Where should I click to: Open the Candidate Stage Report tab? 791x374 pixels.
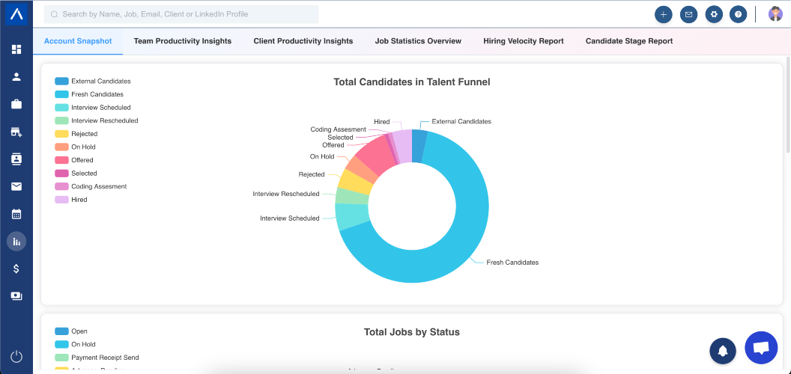(x=629, y=41)
